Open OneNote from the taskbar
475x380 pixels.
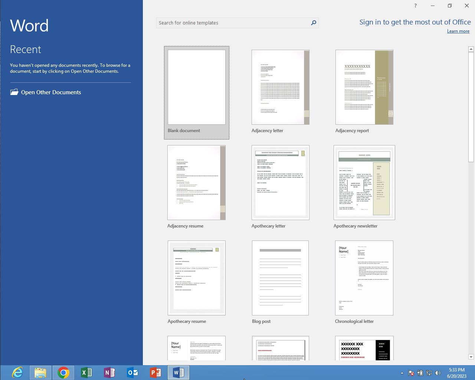click(x=109, y=372)
